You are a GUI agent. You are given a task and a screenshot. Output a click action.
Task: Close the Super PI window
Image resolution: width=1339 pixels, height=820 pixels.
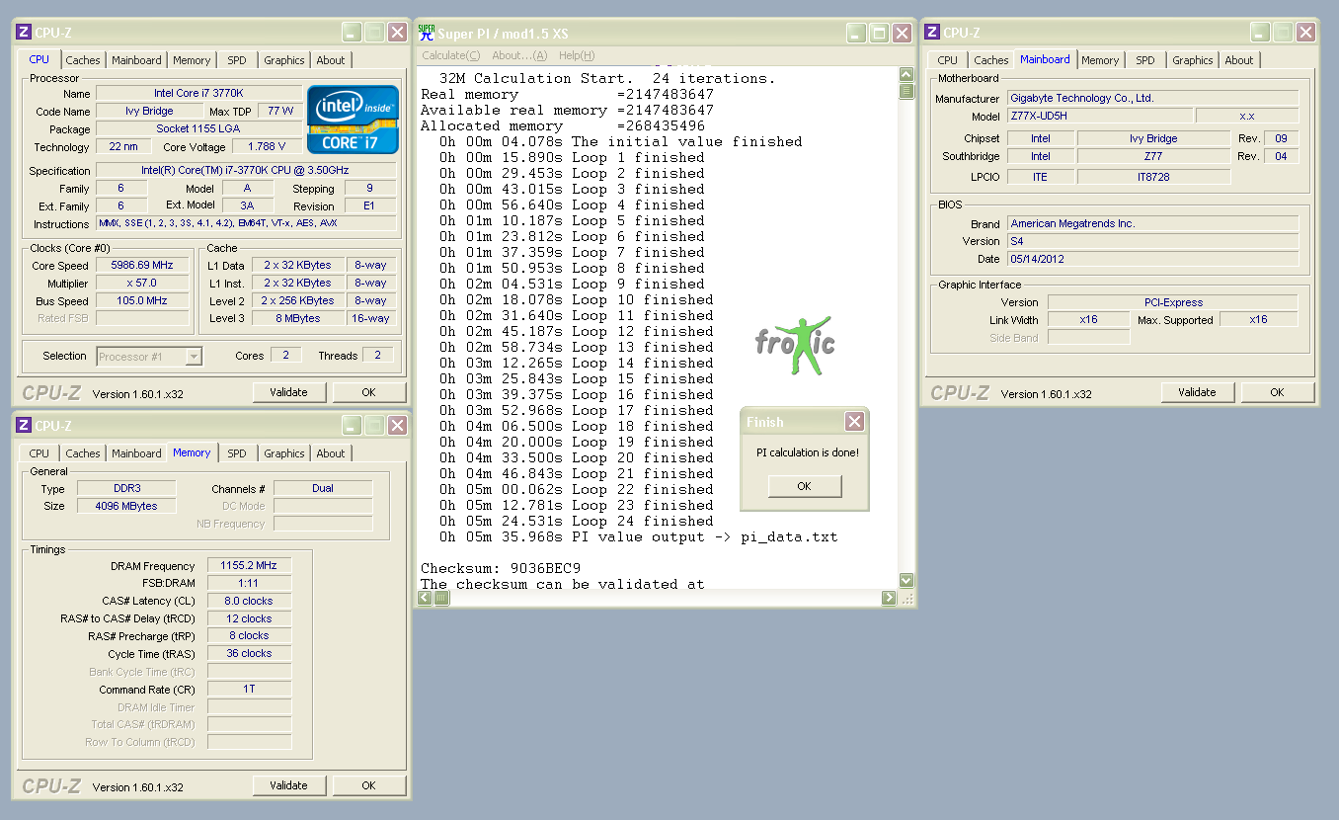902,33
